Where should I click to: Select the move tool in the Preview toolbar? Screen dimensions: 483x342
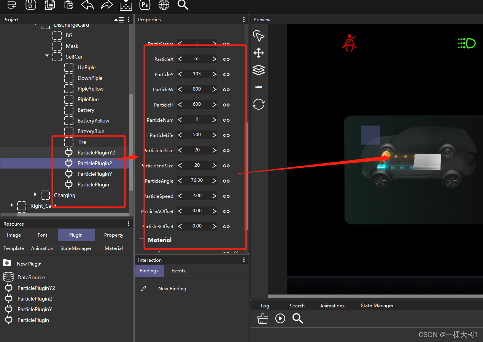pyautogui.click(x=259, y=53)
